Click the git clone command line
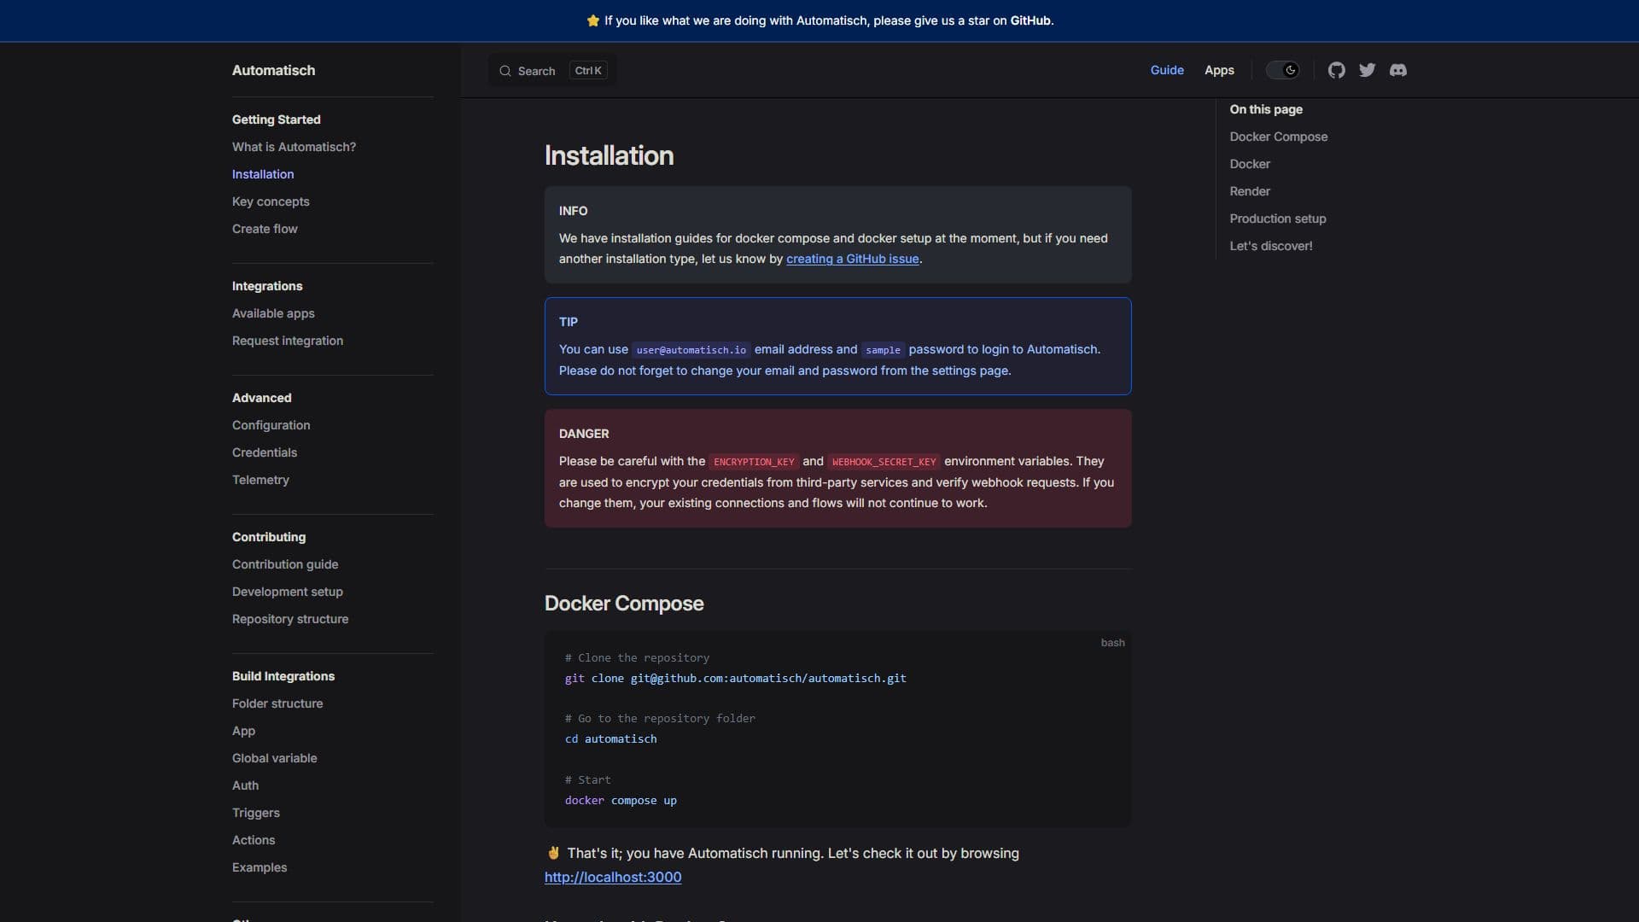This screenshot has width=1639, height=922. 735,678
